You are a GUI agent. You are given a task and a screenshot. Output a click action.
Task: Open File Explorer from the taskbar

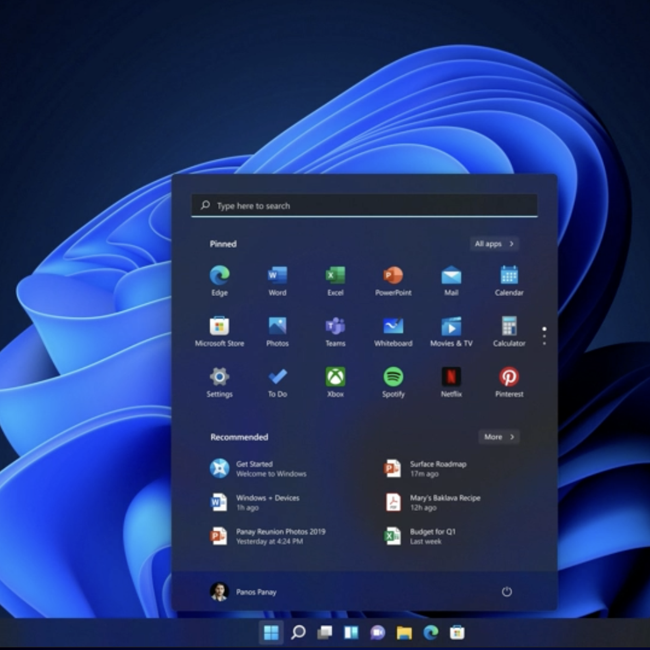[404, 633]
